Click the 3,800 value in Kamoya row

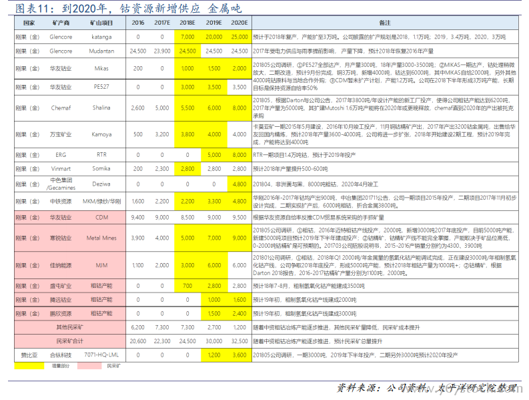(x=187, y=134)
